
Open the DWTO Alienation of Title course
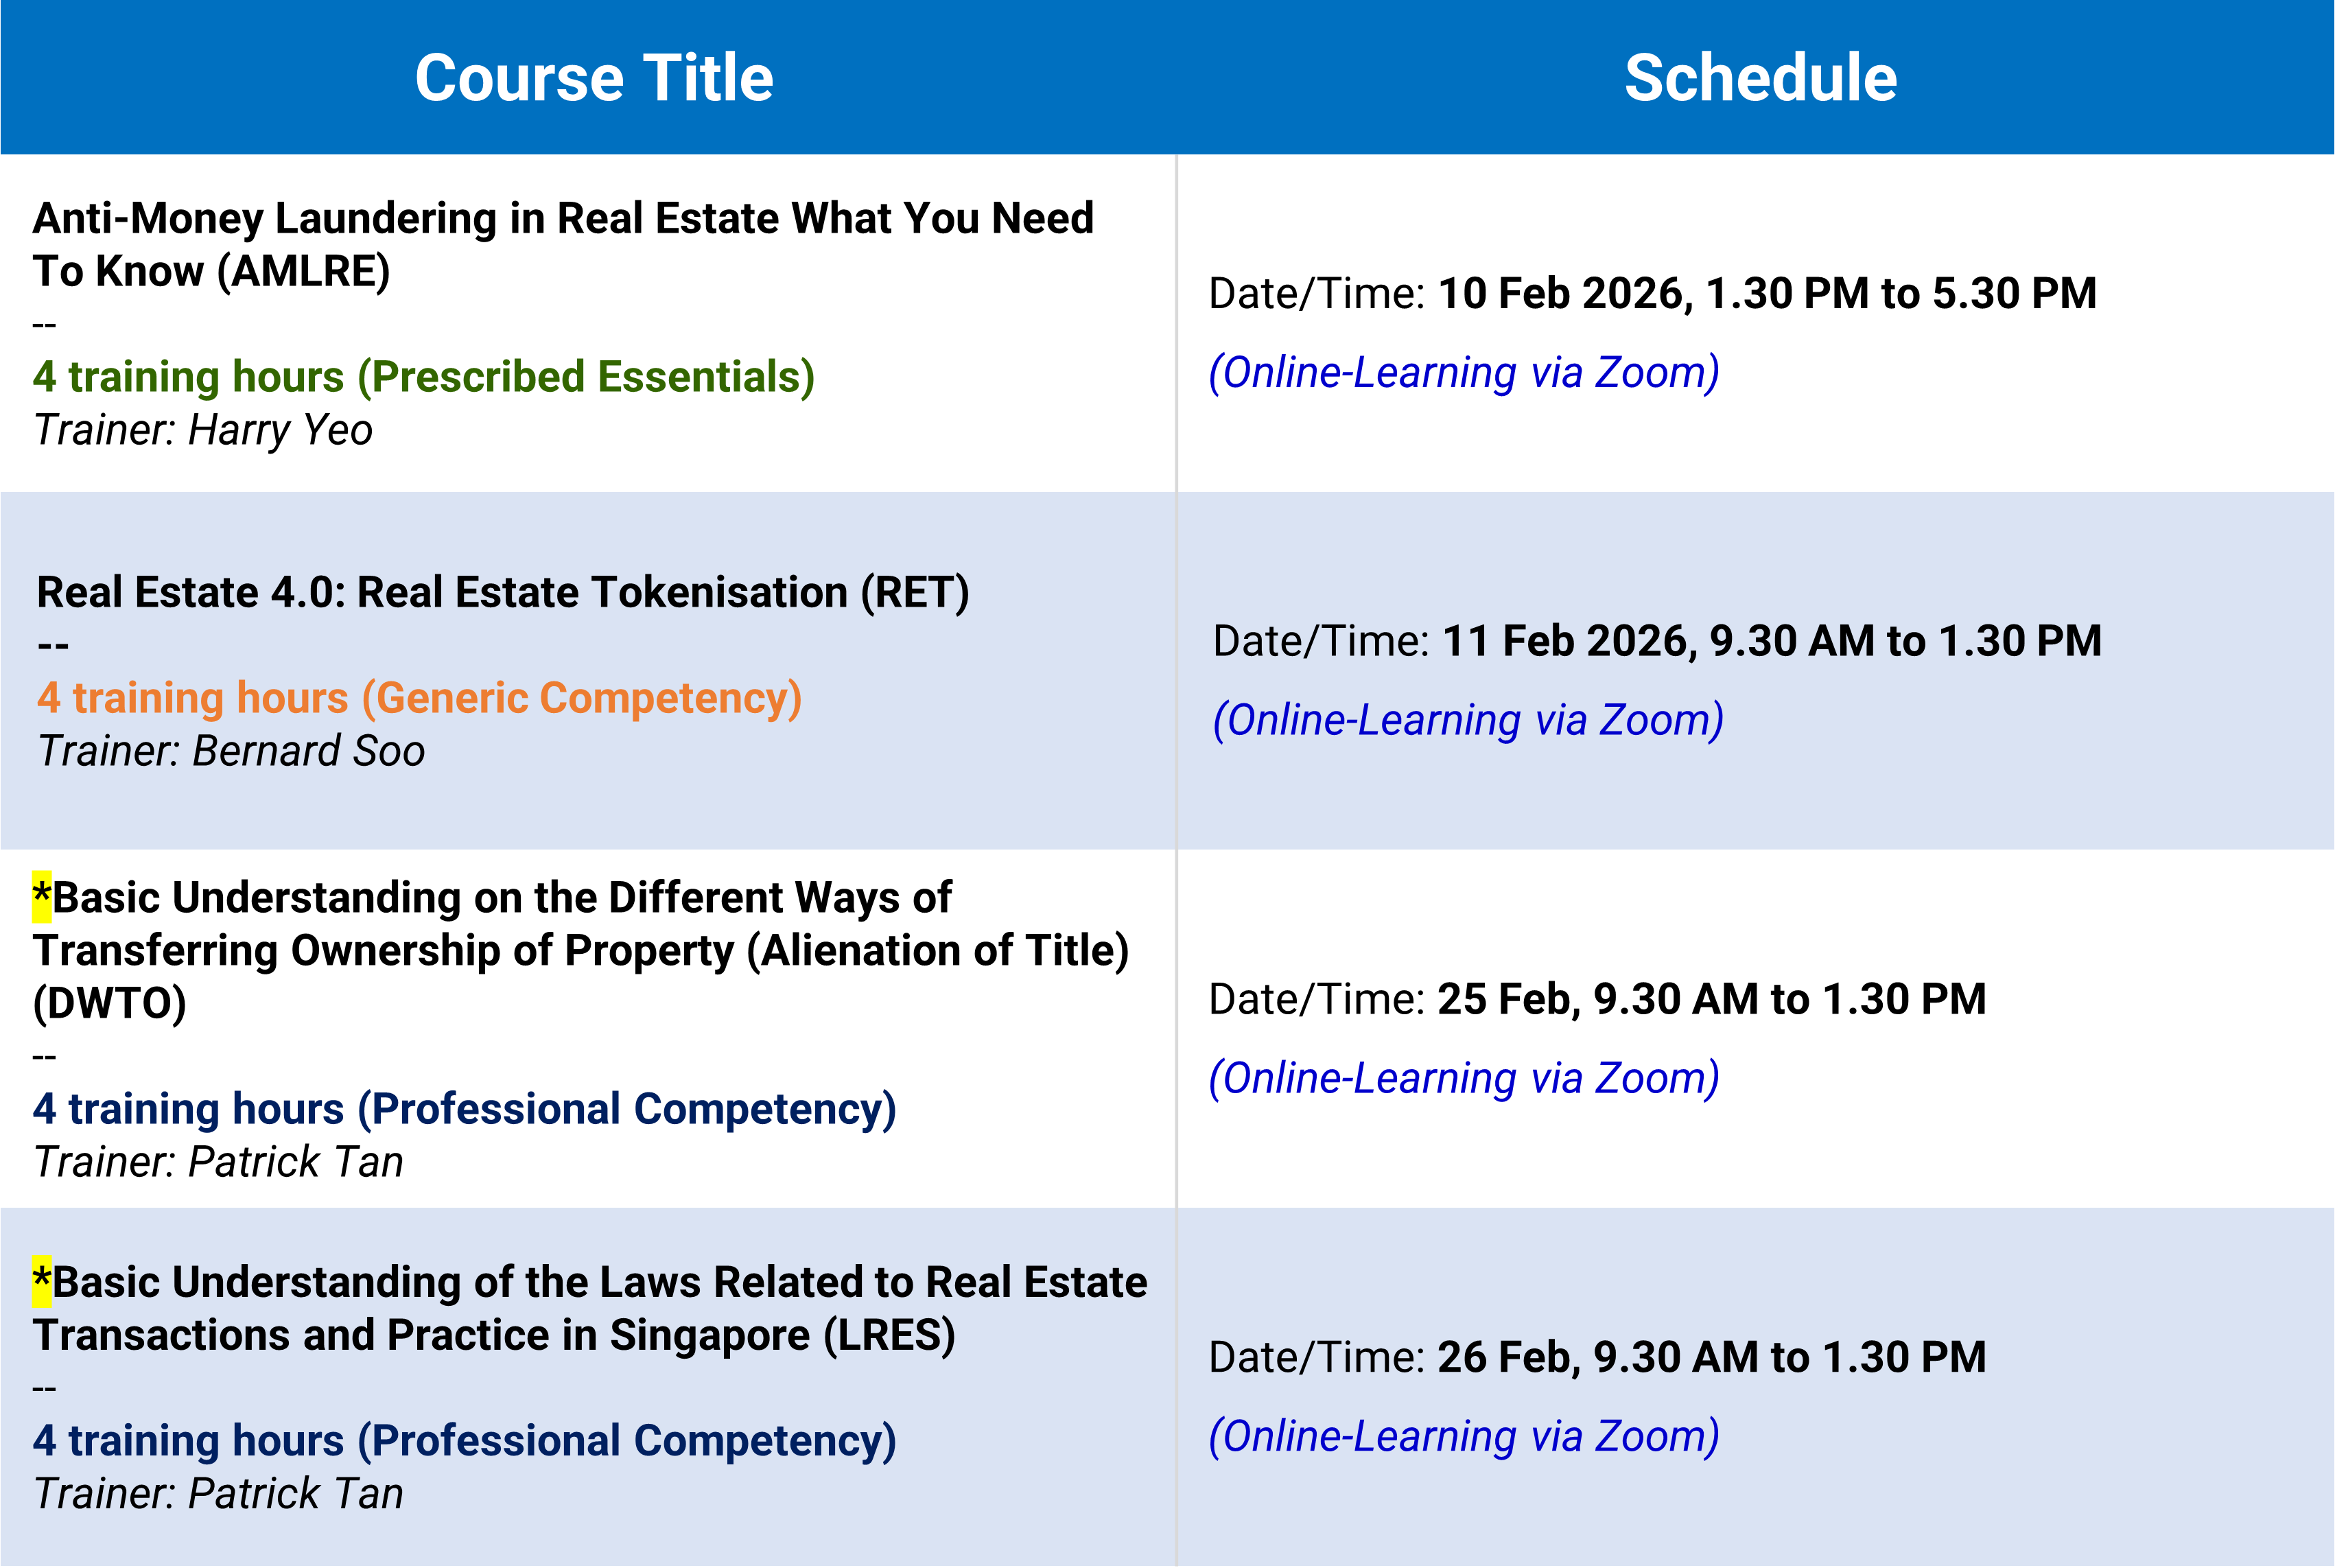click(580, 950)
